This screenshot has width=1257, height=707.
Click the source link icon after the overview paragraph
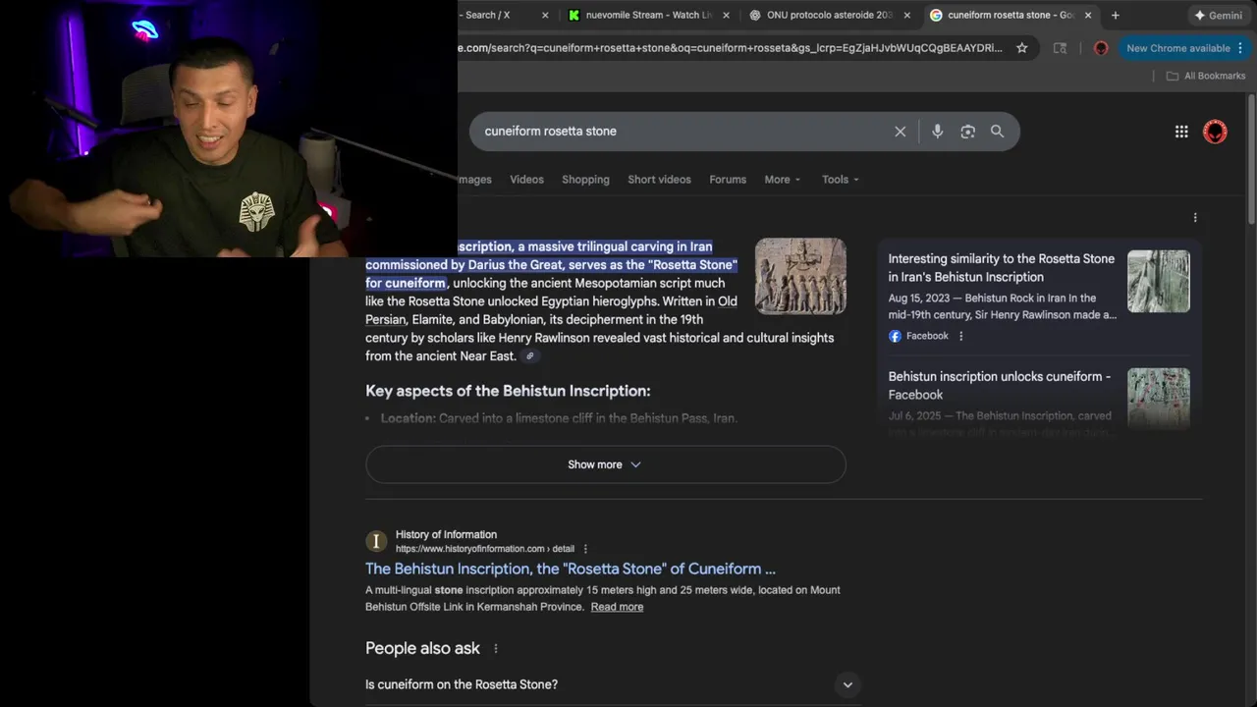click(x=530, y=356)
